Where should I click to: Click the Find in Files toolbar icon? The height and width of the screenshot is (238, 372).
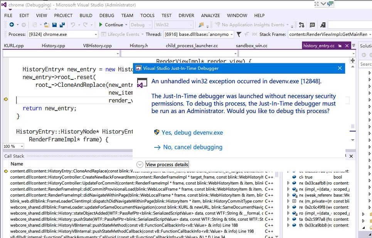tap(201, 25)
